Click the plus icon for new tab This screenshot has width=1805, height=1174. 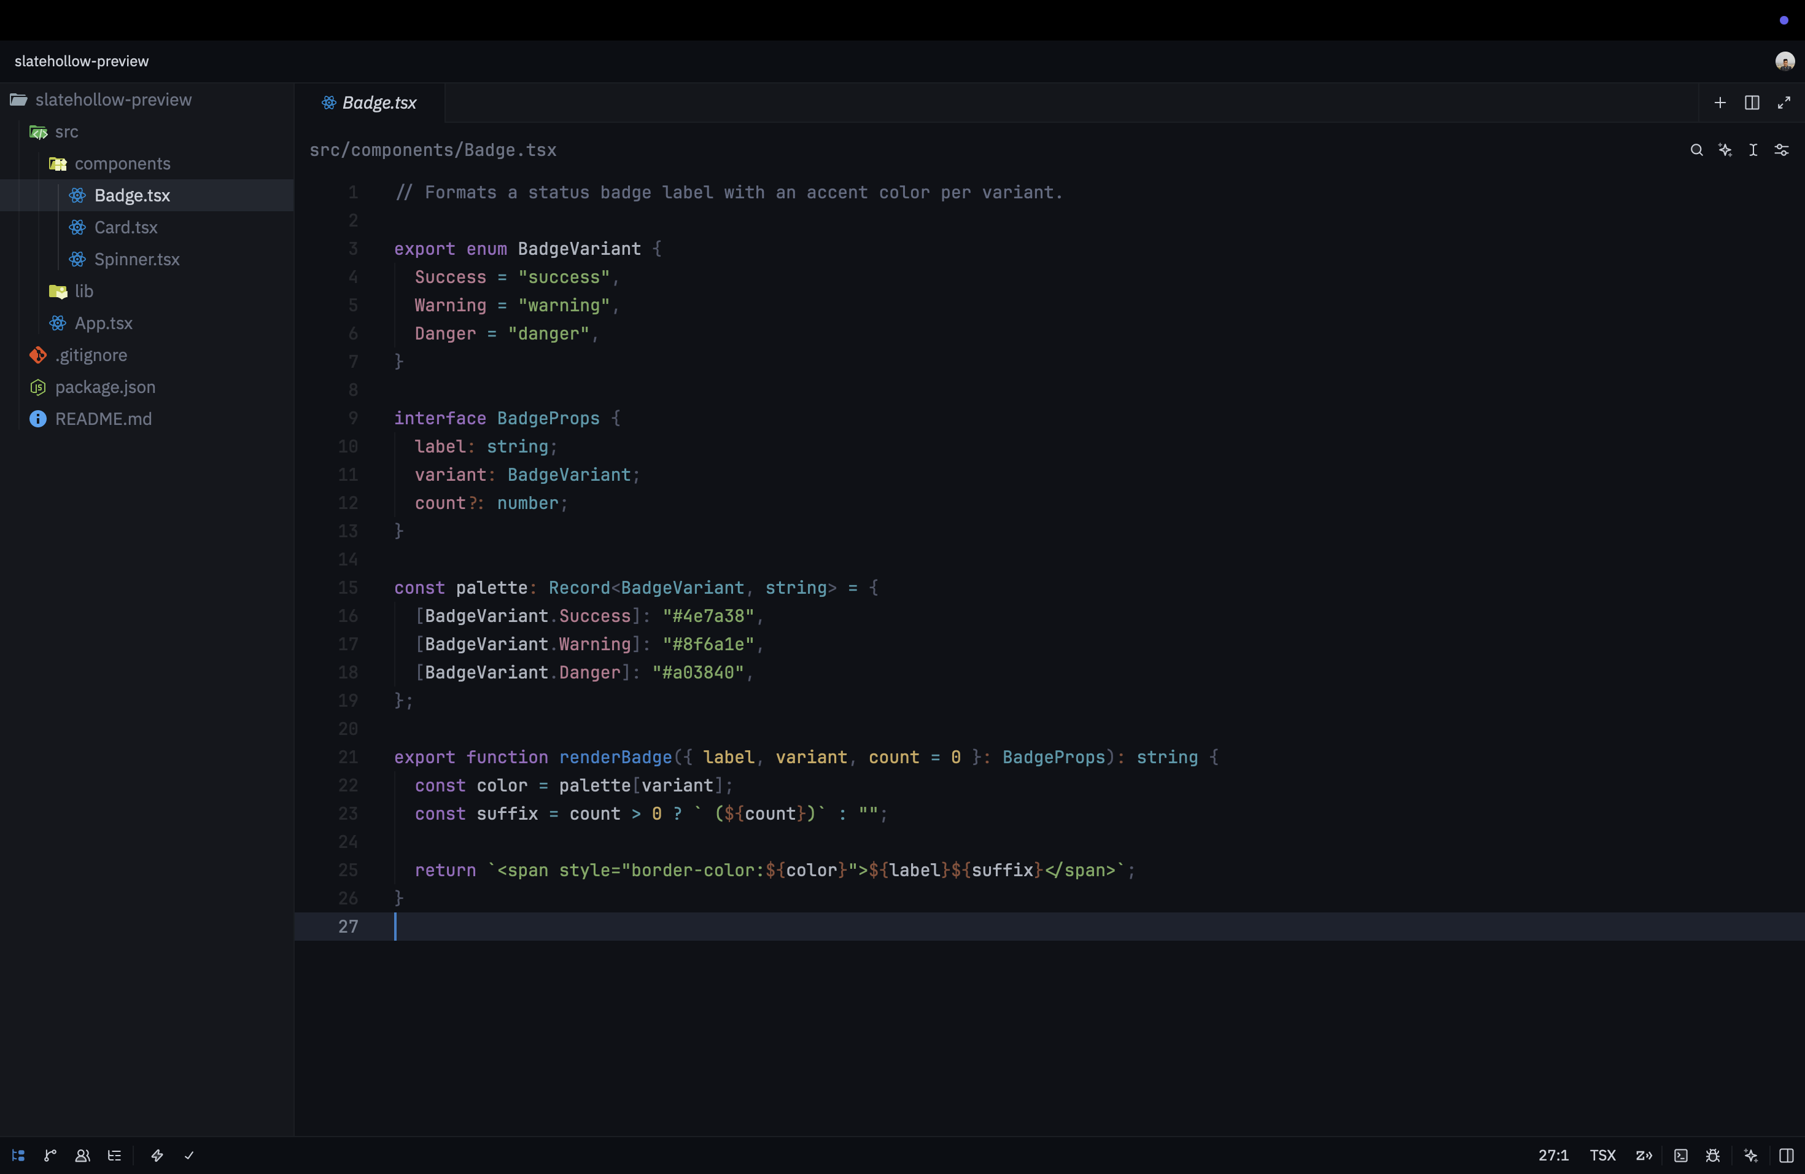click(1720, 103)
